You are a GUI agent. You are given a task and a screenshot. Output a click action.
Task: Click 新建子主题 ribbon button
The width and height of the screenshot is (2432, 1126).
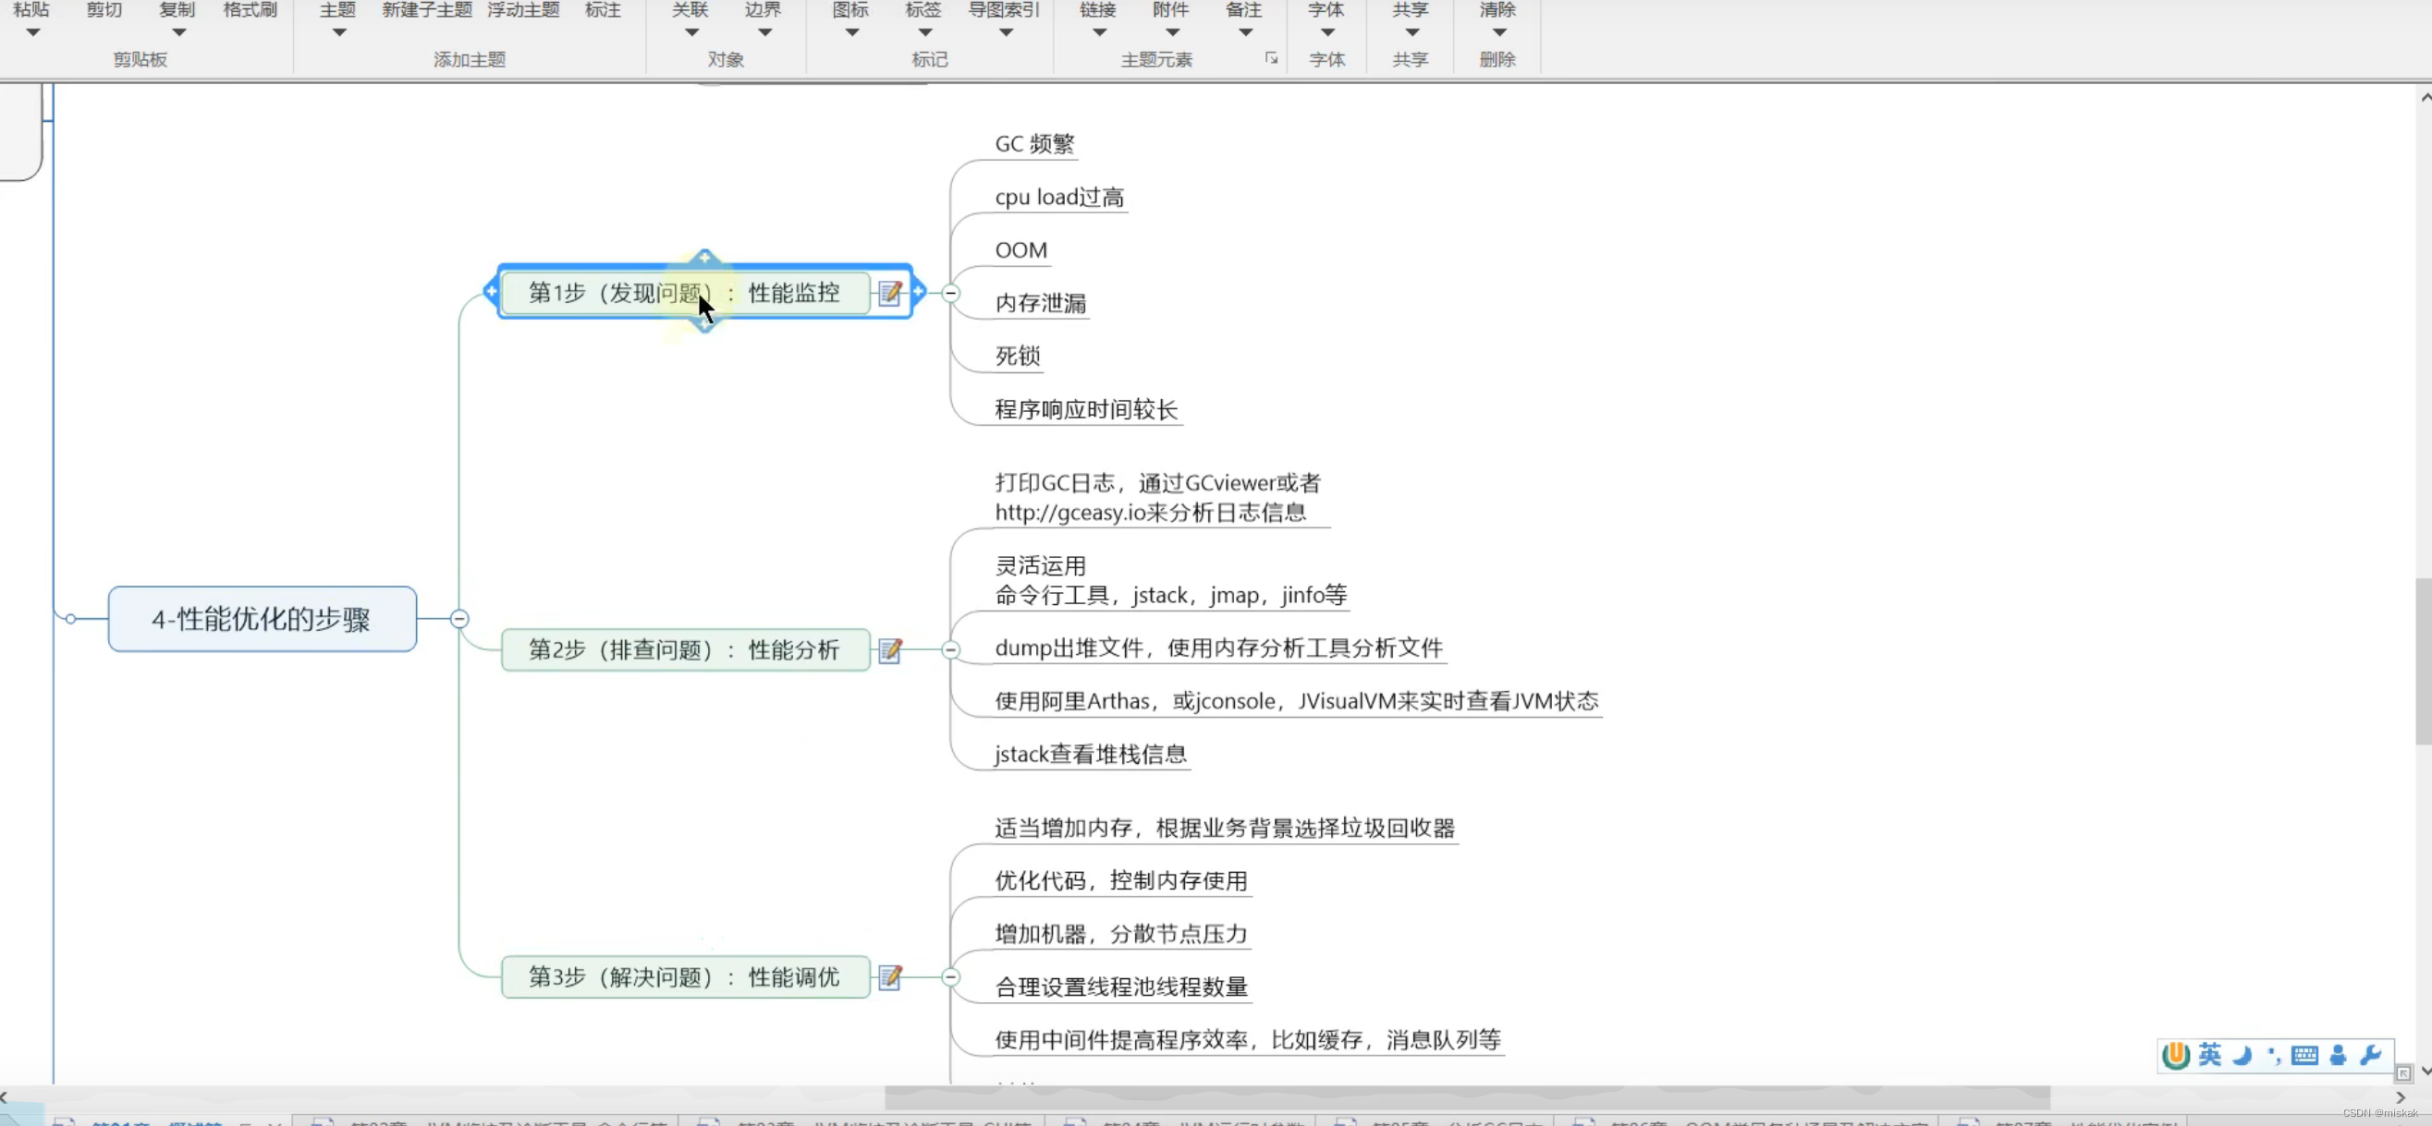click(427, 9)
